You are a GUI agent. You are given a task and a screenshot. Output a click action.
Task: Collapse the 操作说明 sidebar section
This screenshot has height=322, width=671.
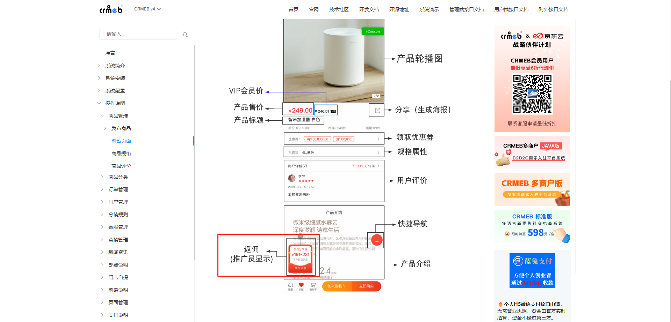tap(99, 103)
